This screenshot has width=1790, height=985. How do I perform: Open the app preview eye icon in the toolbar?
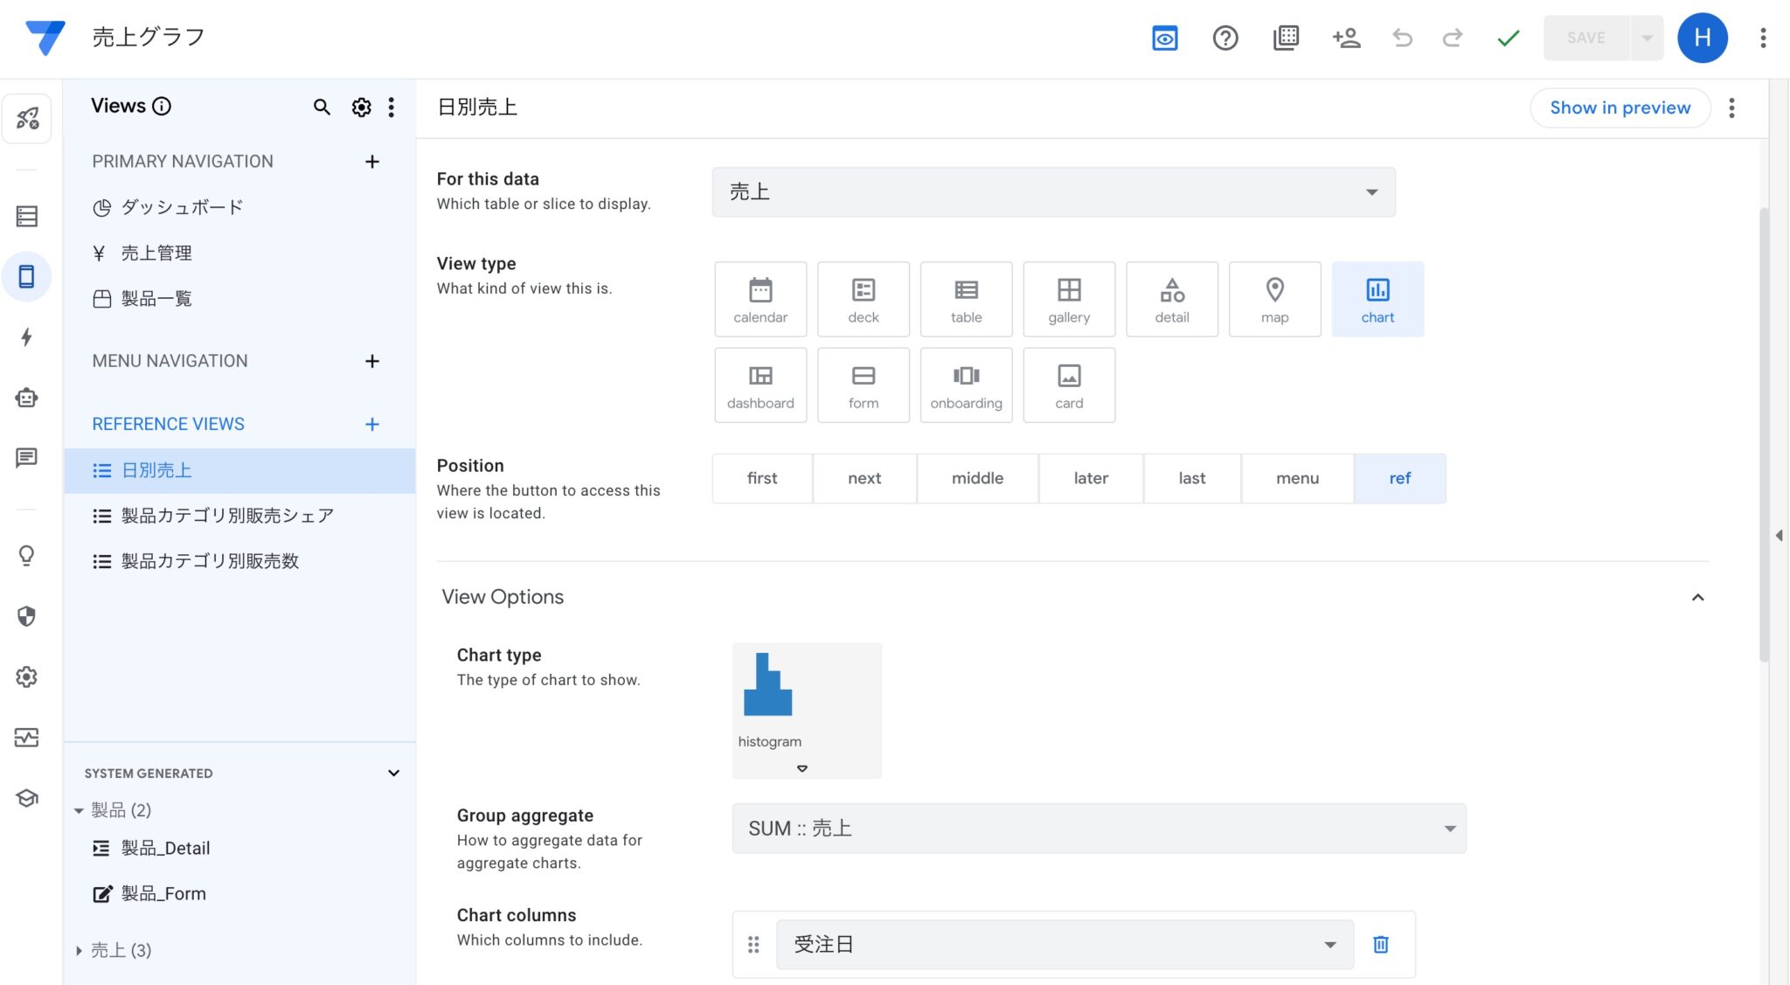(x=1164, y=38)
